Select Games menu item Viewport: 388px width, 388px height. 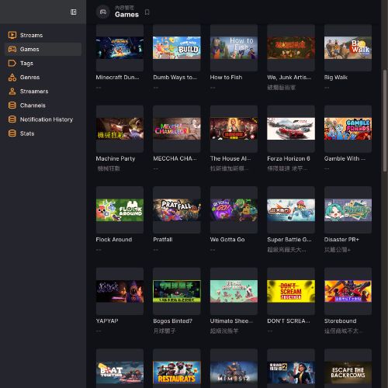coord(43,49)
